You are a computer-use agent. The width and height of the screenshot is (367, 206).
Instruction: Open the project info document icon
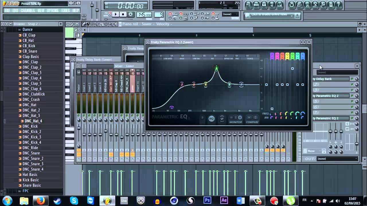pyautogui.click(x=331, y=5)
